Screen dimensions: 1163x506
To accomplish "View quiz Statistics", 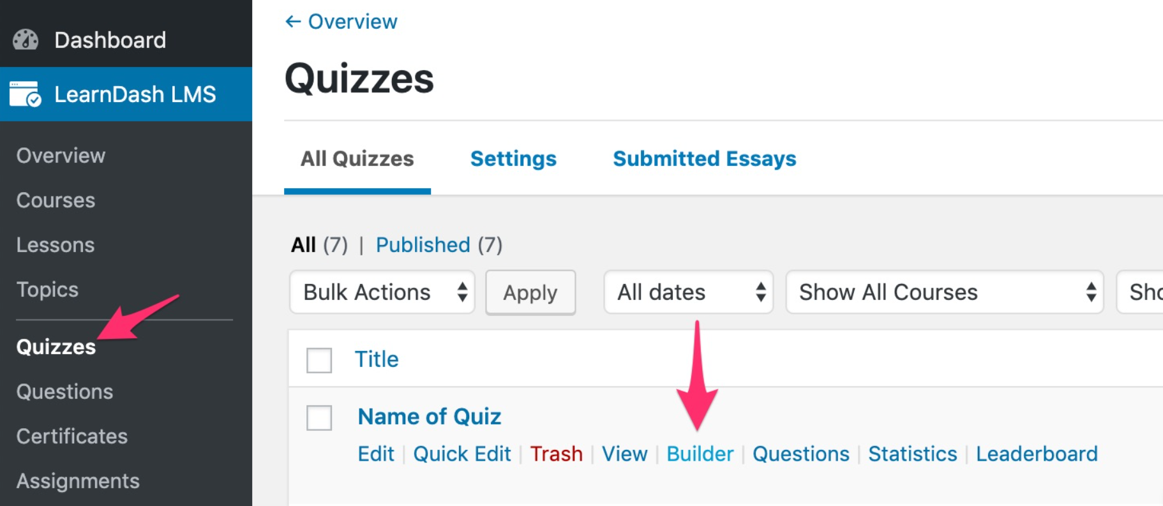I will point(912,454).
